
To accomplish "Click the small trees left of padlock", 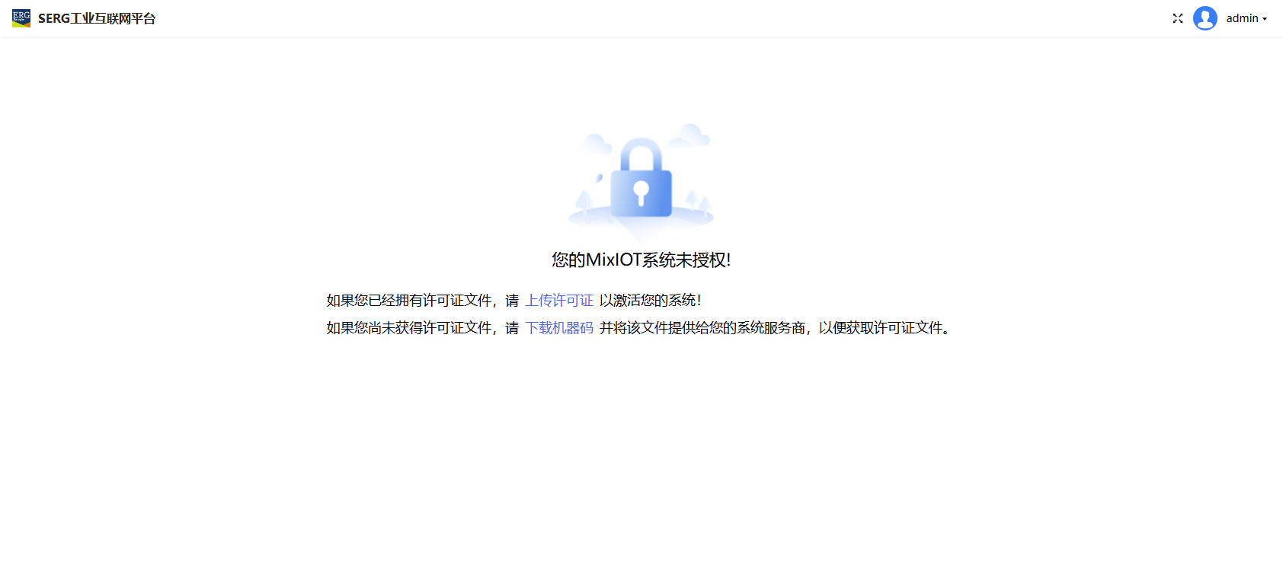I will [x=584, y=201].
